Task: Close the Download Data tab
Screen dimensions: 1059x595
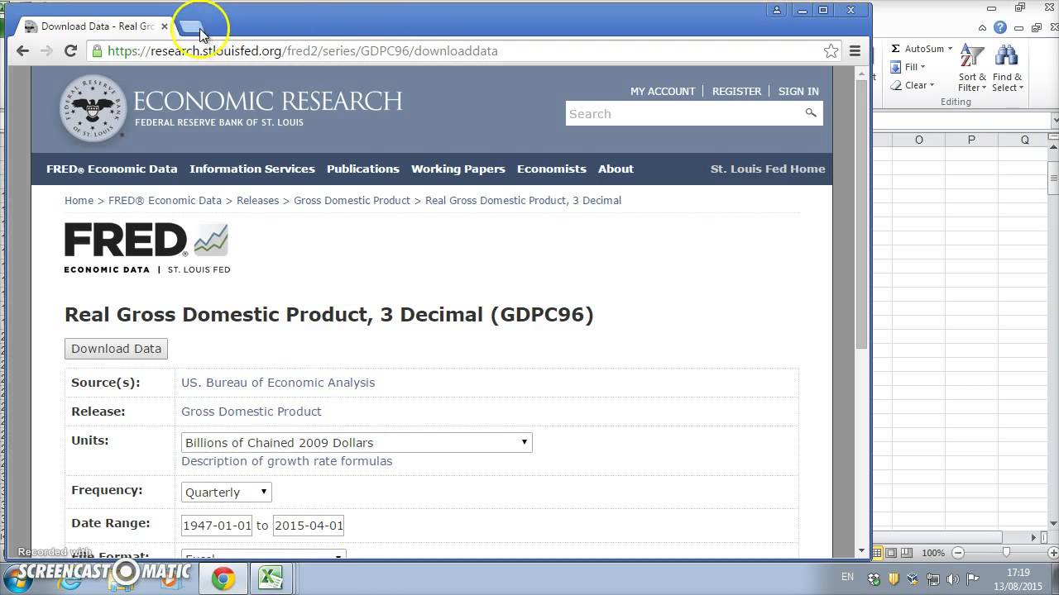Action: pos(164,26)
